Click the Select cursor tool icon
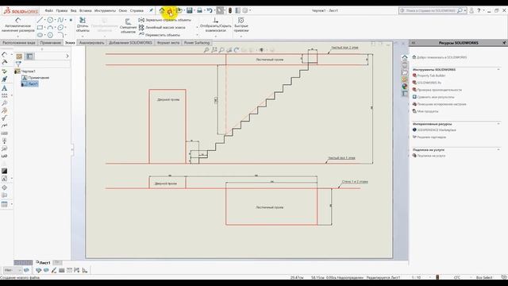This screenshot has height=286, width=508. pos(220,10)
